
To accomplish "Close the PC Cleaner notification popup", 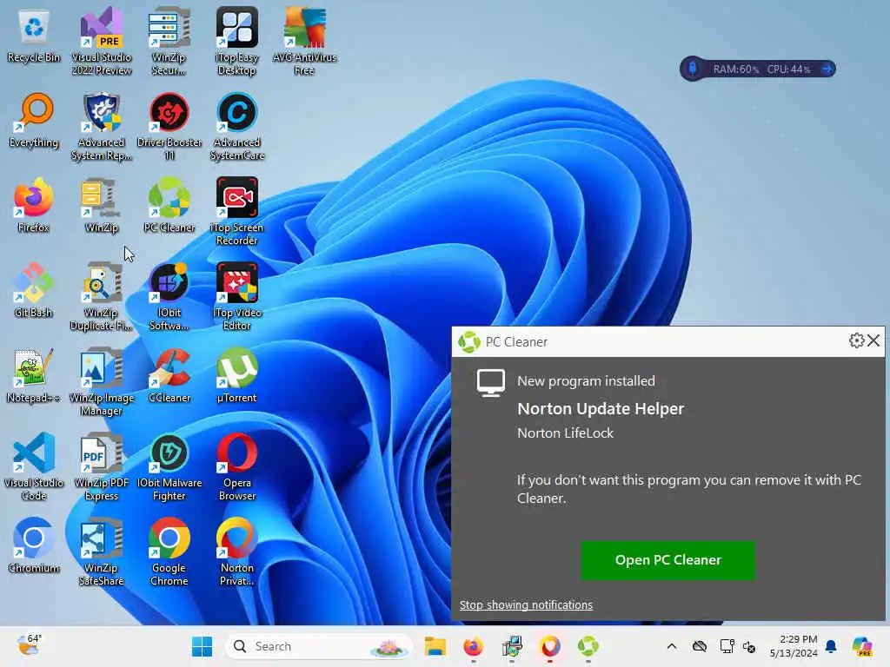I will click(873, 340).
